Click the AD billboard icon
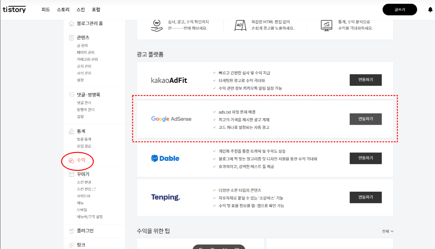Viewport: 435px width, 249px height. coord(240,25)
